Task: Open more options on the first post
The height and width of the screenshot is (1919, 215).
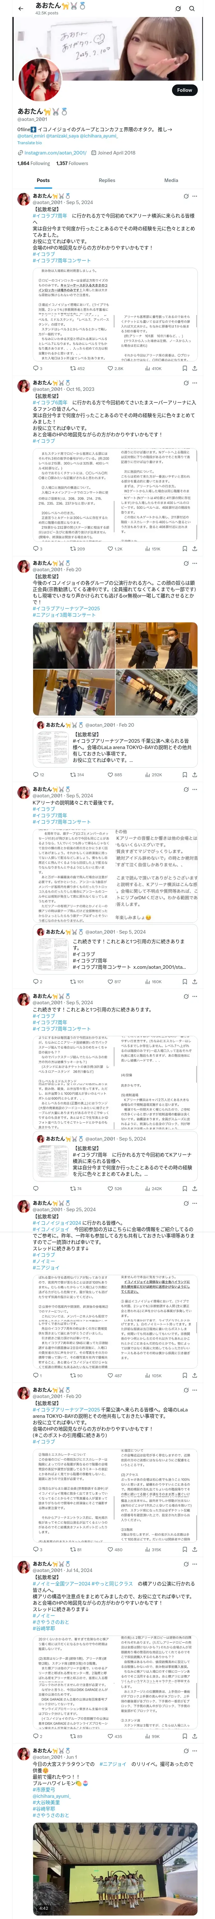Action: [195, 196]
